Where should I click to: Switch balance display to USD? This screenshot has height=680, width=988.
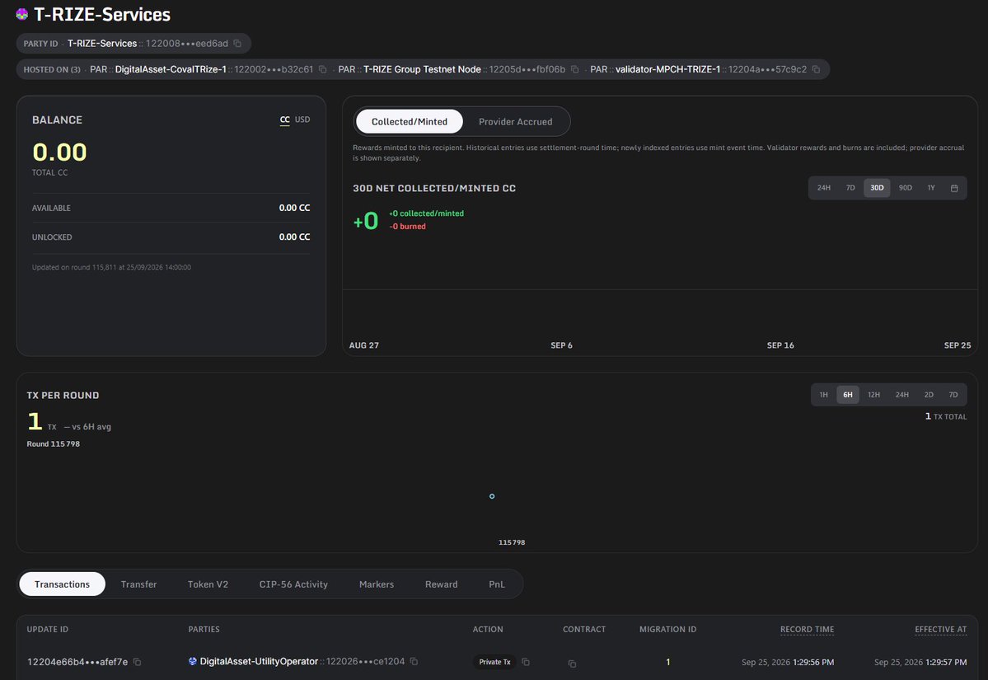(x=302, y=120)
